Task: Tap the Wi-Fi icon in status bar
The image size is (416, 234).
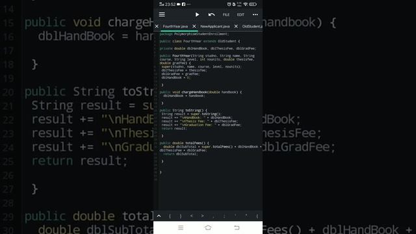Action: tap(246, 5)
